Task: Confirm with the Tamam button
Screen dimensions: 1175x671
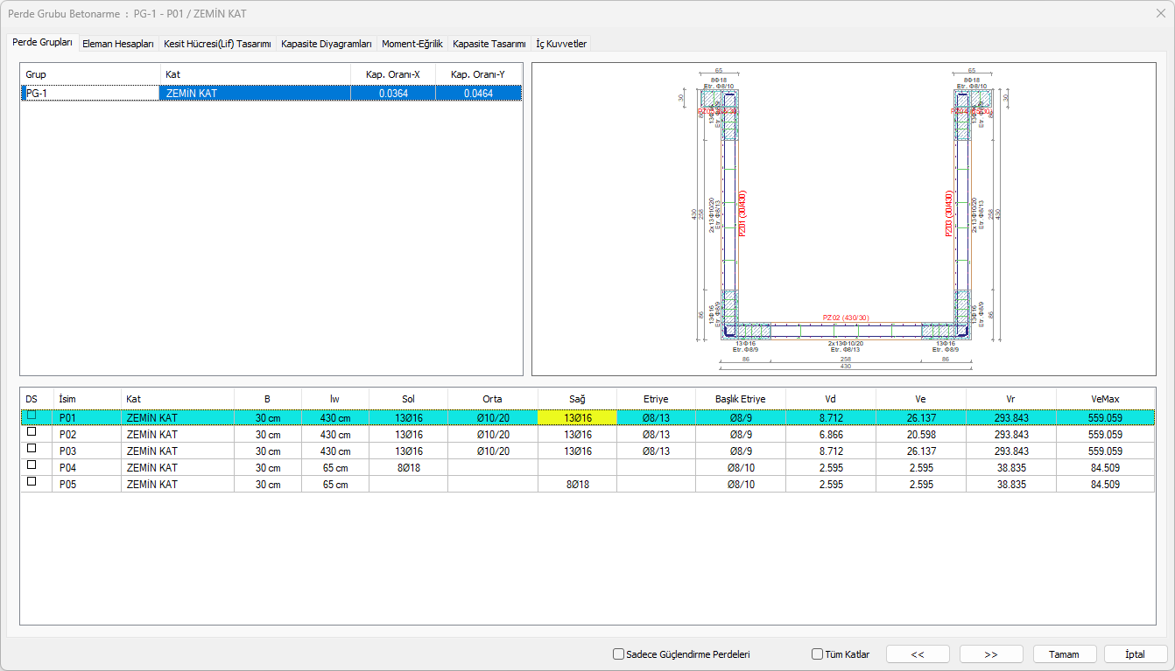Action: click(1065, 654)
